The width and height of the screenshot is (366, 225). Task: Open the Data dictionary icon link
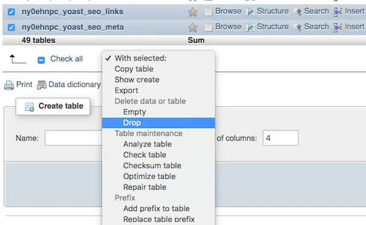[x=41, y=85]
